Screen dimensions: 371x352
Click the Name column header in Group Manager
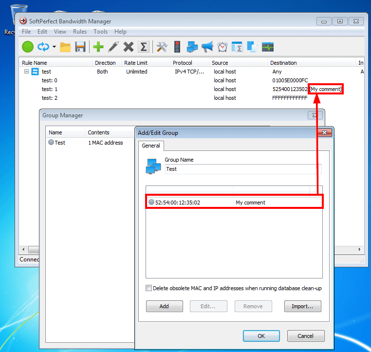(x=66, y=132)
